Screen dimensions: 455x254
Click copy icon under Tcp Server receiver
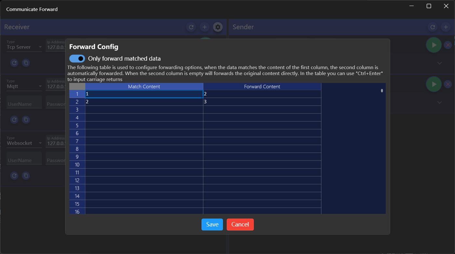point(26,63)
